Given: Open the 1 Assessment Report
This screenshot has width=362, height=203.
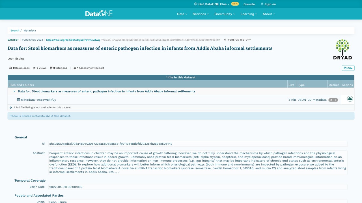Looking at the screenshot, I should 89,68.
